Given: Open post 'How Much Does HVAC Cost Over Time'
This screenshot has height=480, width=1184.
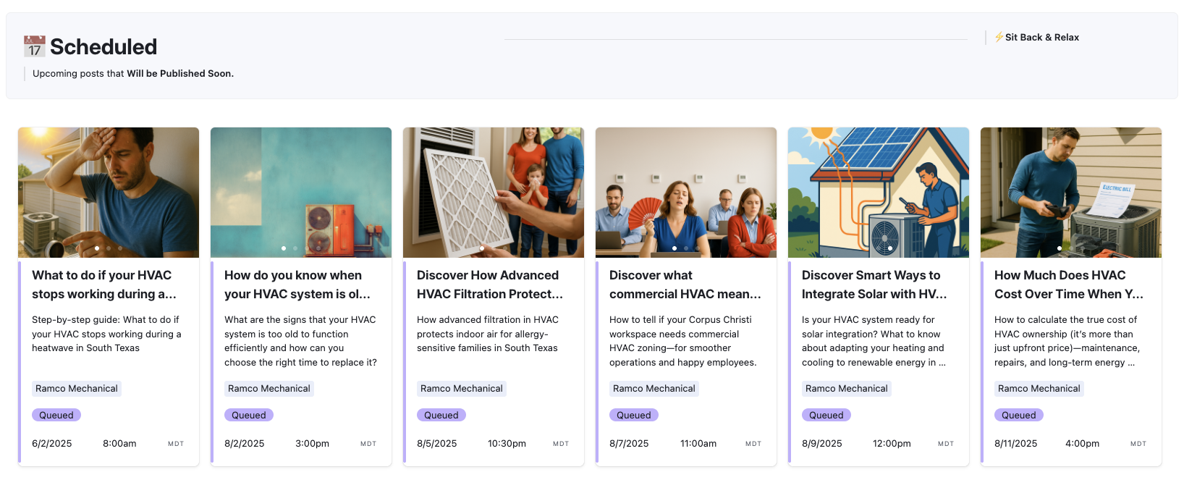Looking at the screenshot, I should coord(1069,285).
